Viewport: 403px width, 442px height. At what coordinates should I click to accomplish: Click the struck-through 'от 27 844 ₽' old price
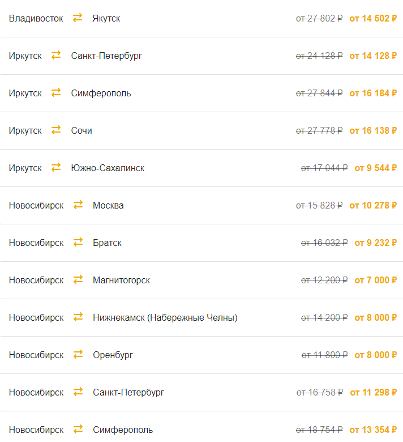click(x=319, y=93)
